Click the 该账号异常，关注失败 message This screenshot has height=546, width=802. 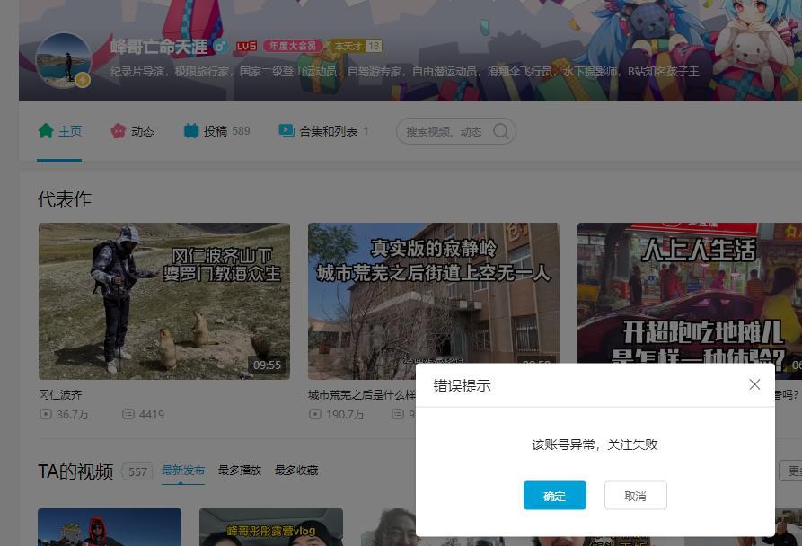click(x=595, y=445)
